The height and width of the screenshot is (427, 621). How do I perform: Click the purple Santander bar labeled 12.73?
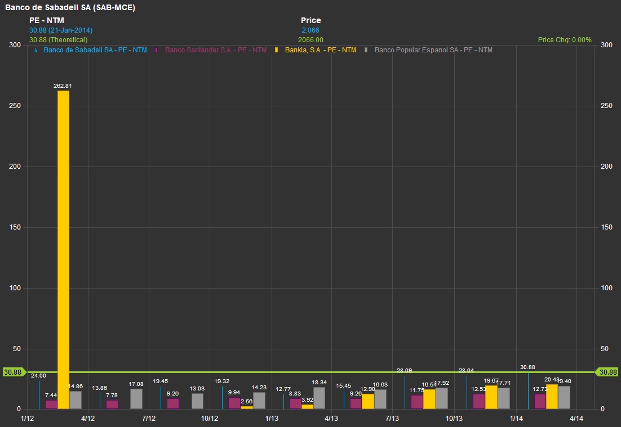(540, 401)
